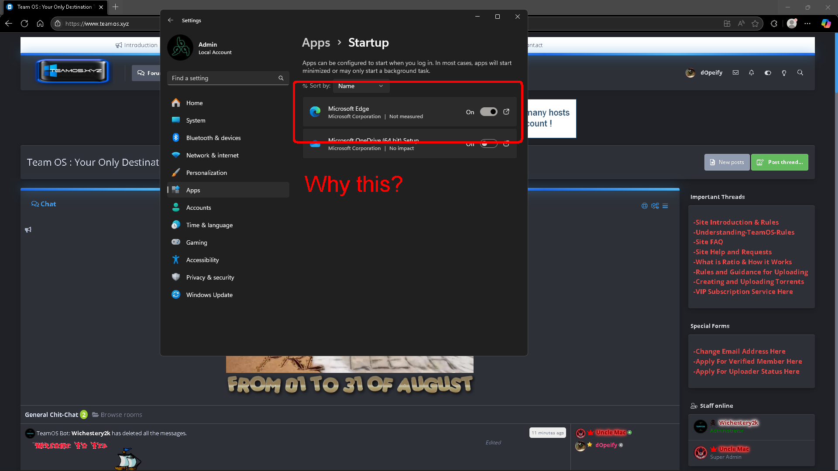Open Chat heading link
The width and height of the screenshot is (838, 471).
44,204
